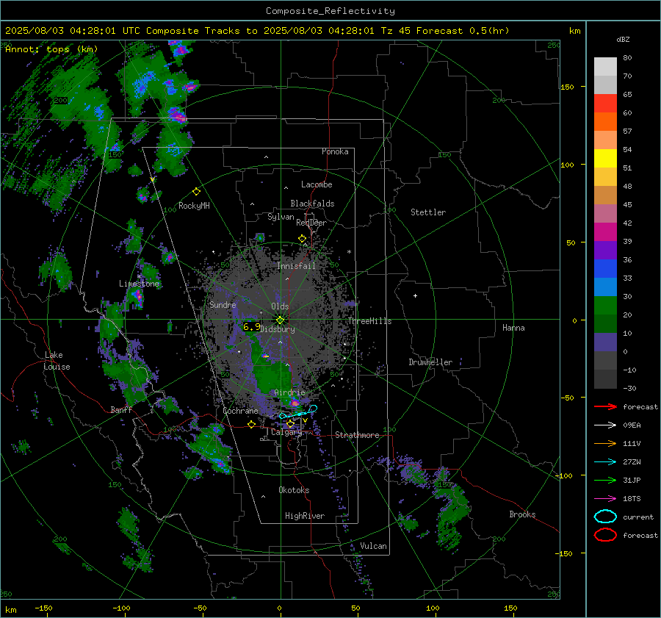Click the bright green 30-20 dBZ swatch
Screen dimensions: 661x618
[x=605, y=306]
